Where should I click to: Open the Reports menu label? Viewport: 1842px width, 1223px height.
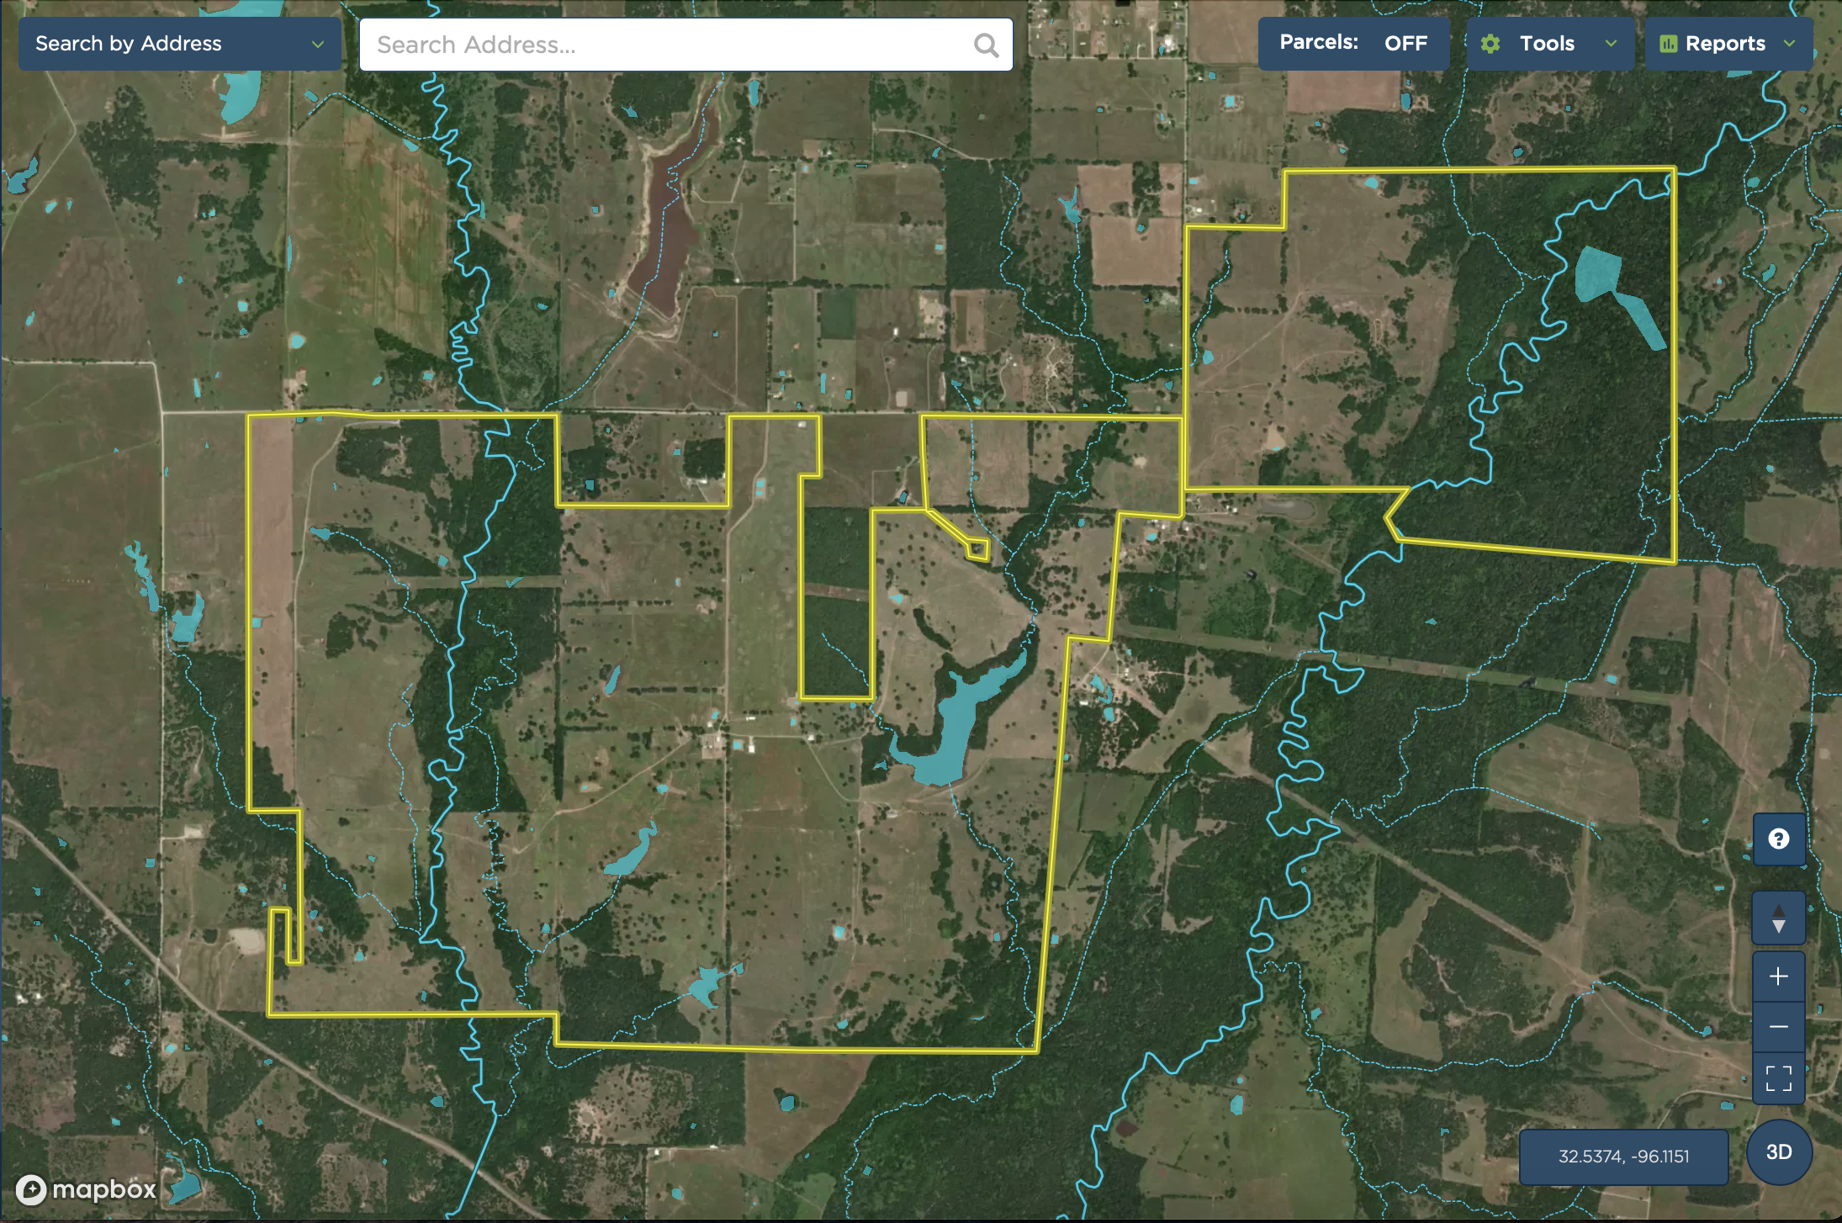pos(1724,44)
